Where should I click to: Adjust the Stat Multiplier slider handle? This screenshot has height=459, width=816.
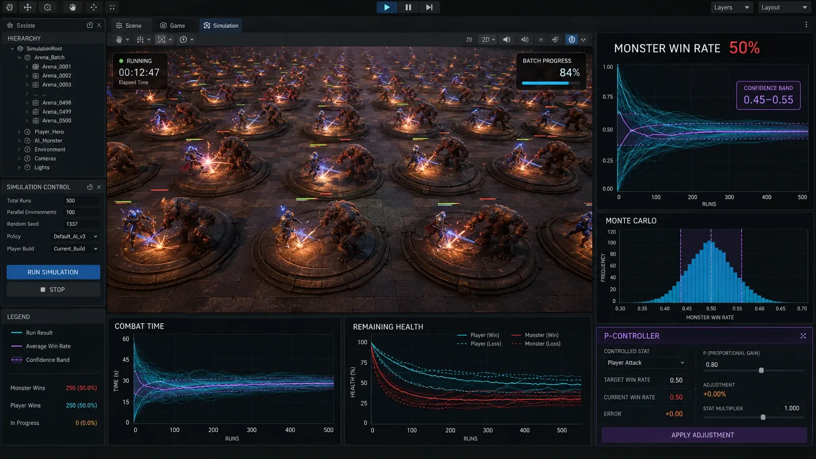763,418
